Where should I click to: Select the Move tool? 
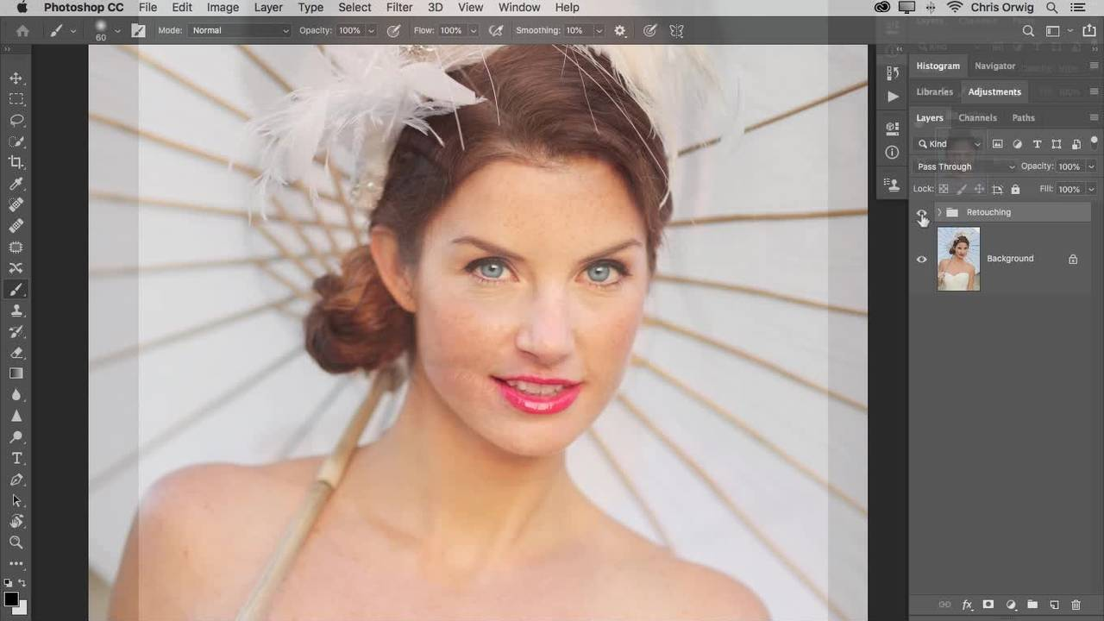(x=16, y=78)
